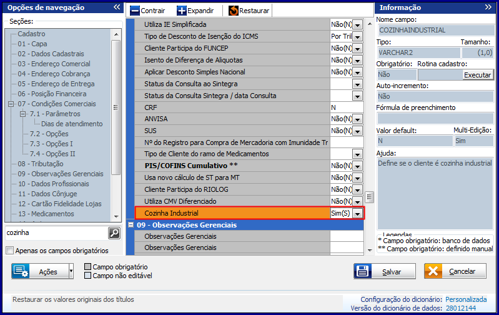Open Tipo de Cliente do ramo de Medicamentos dropdown
Image resolution: width=499 pixels, height=315 pixels.
pos(358,154)
